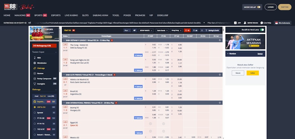
Task: Click the Login button
Action: click(271, 7)
